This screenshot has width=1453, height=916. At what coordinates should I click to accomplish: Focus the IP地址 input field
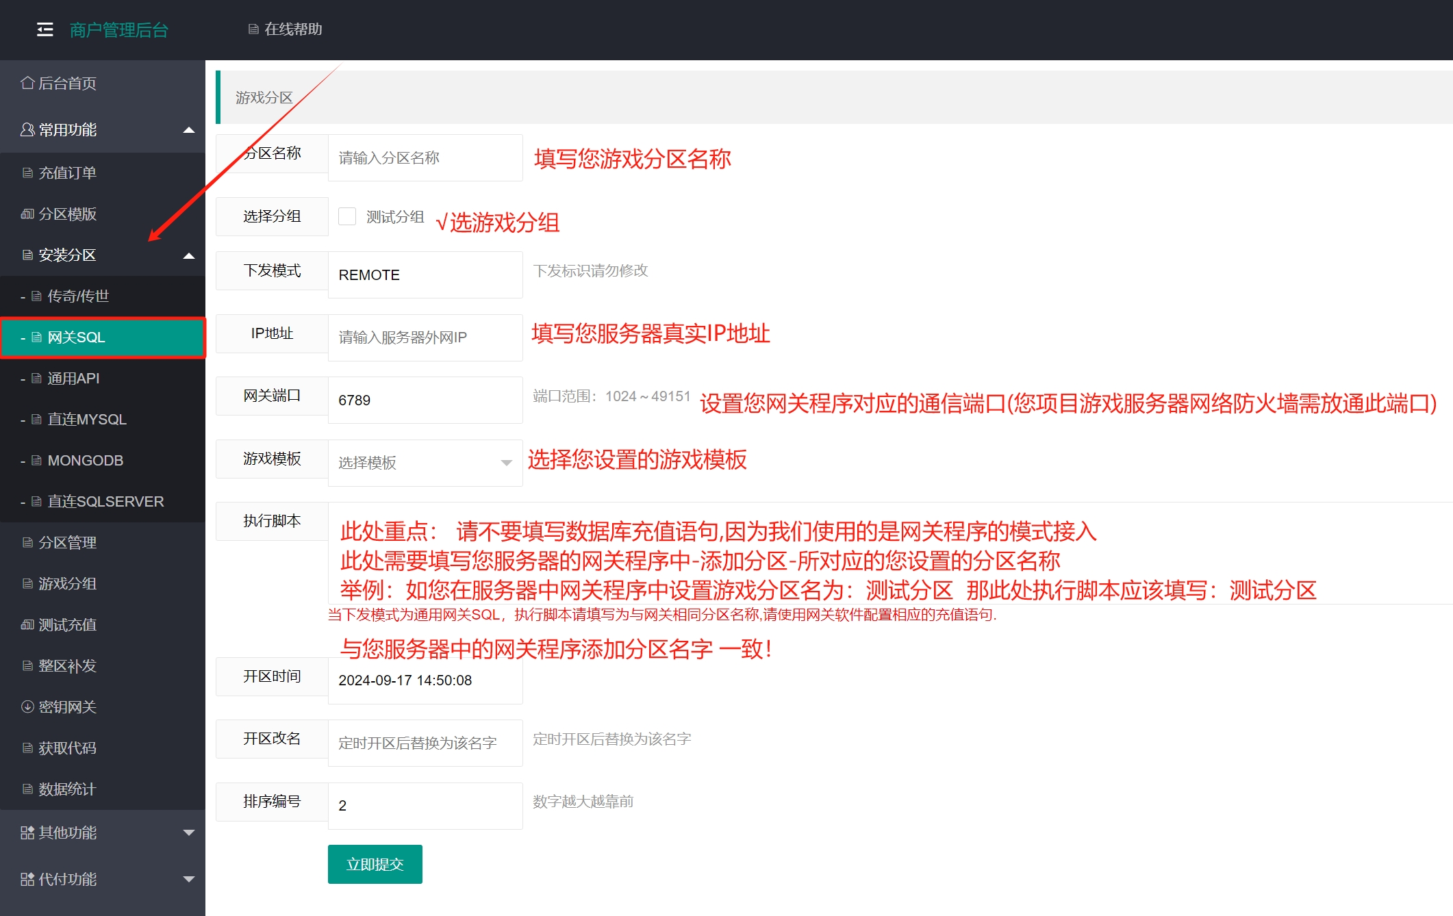tap(425, 338)
